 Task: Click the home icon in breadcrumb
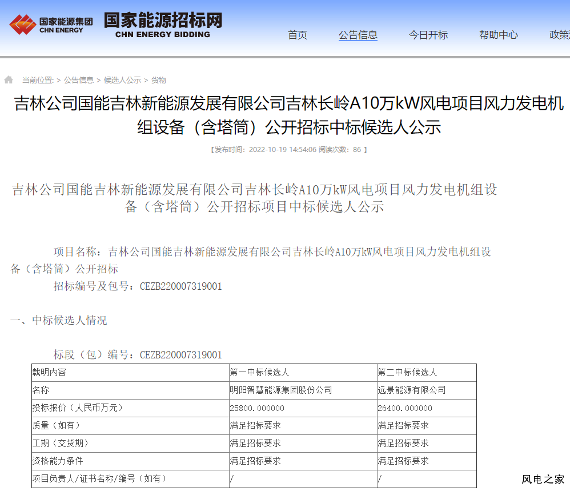9,79
